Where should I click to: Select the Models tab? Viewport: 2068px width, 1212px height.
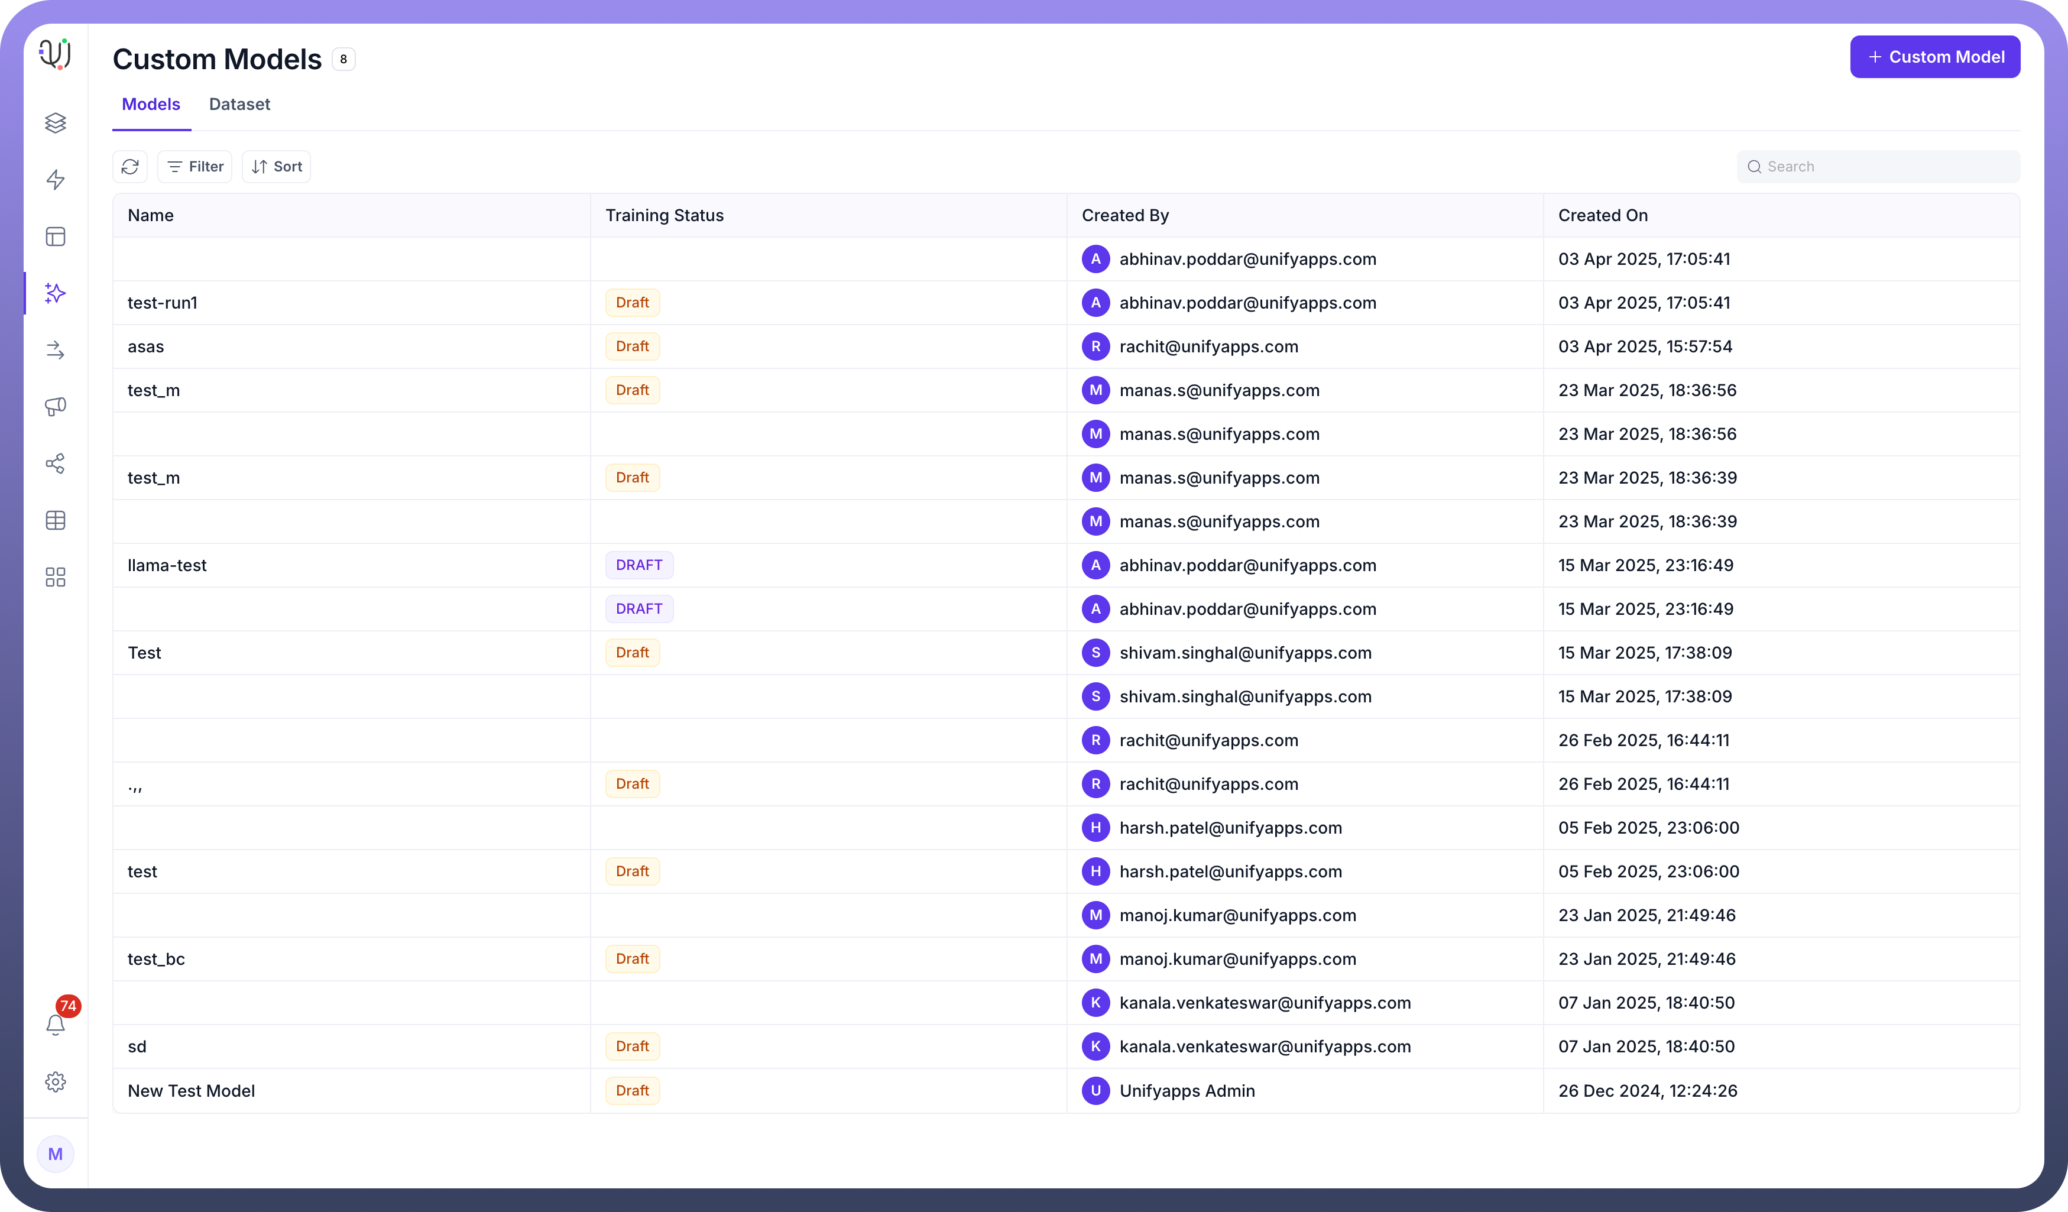tap(151, 104)
